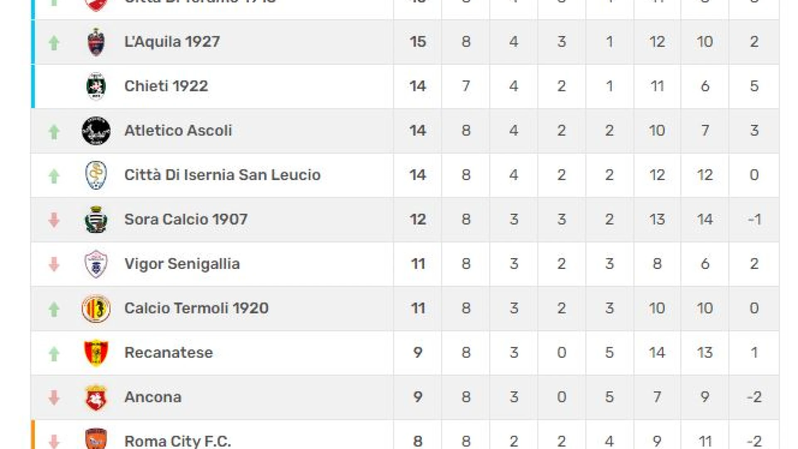
Task: Click the green up arrow beside L'Aquila 1927
Action: (54, 42)
